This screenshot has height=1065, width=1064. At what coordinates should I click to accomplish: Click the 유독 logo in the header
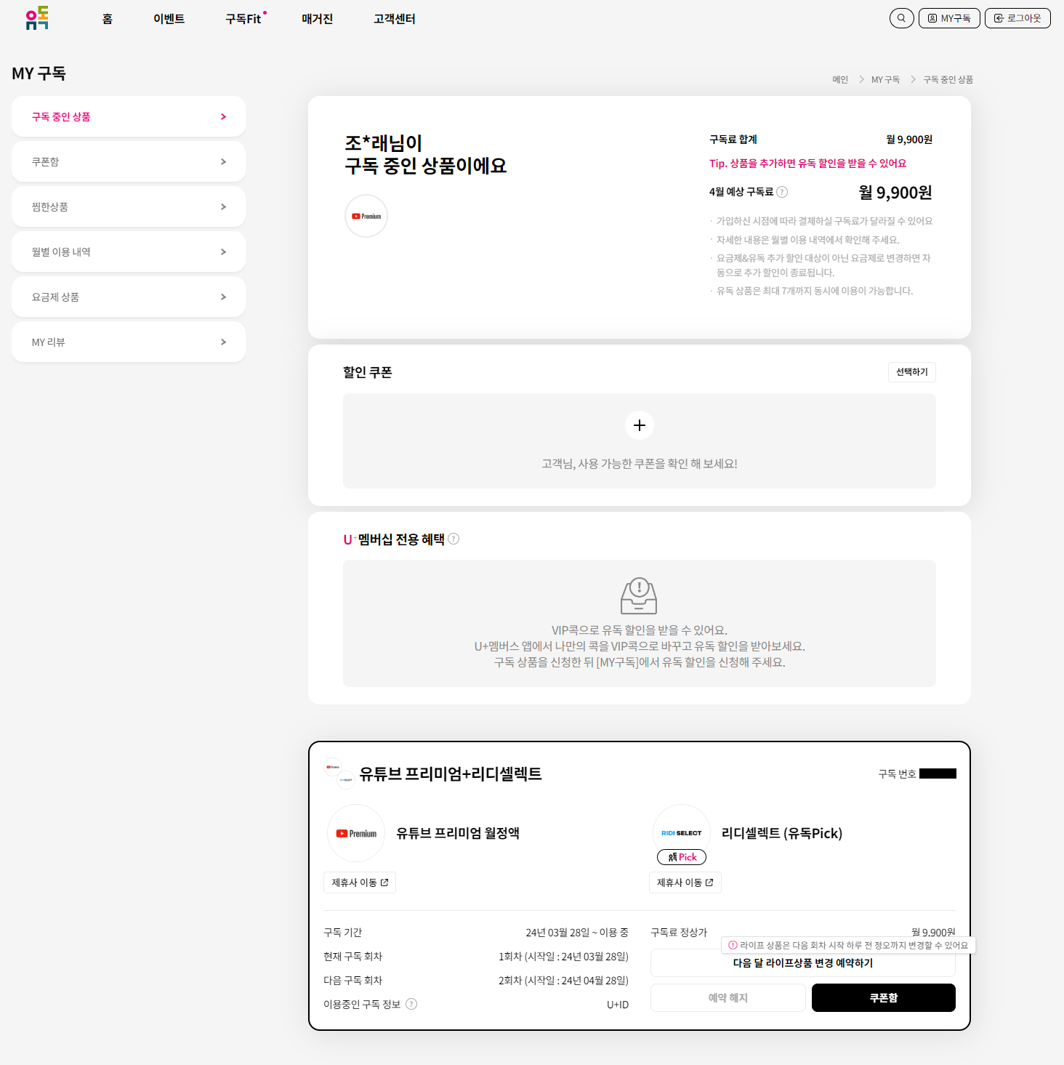37,18
